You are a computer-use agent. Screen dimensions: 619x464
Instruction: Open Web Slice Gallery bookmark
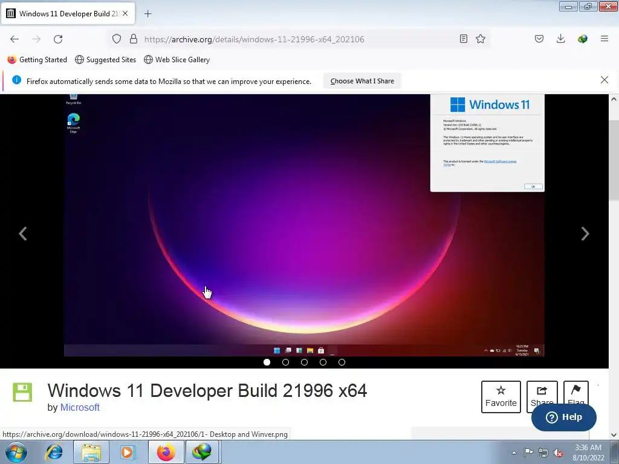177,60
